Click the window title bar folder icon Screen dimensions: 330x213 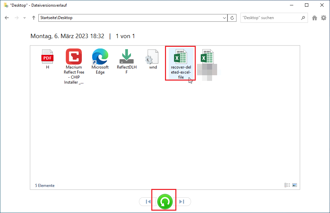[6, 5]
